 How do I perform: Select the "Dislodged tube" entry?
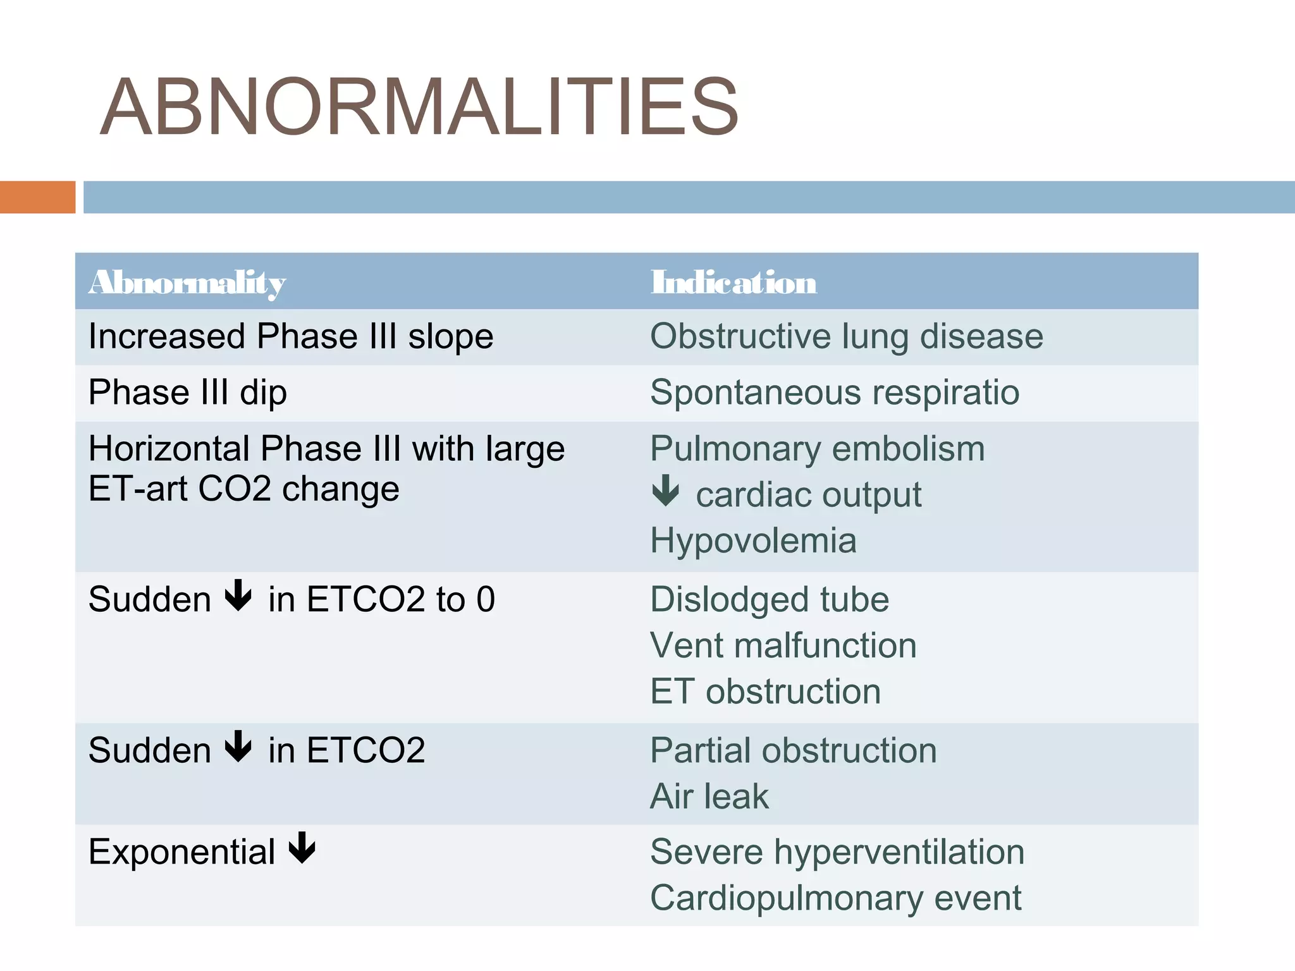pos(770,599)
